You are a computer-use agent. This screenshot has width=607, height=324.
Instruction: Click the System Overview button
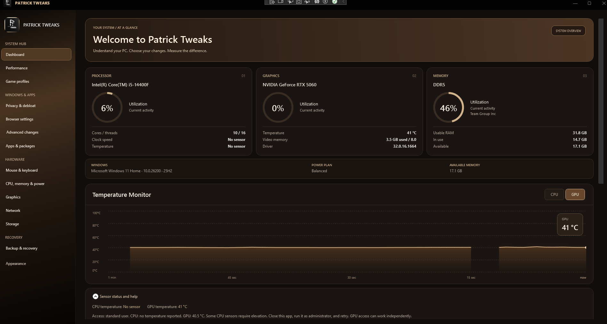tap(568, 31)
